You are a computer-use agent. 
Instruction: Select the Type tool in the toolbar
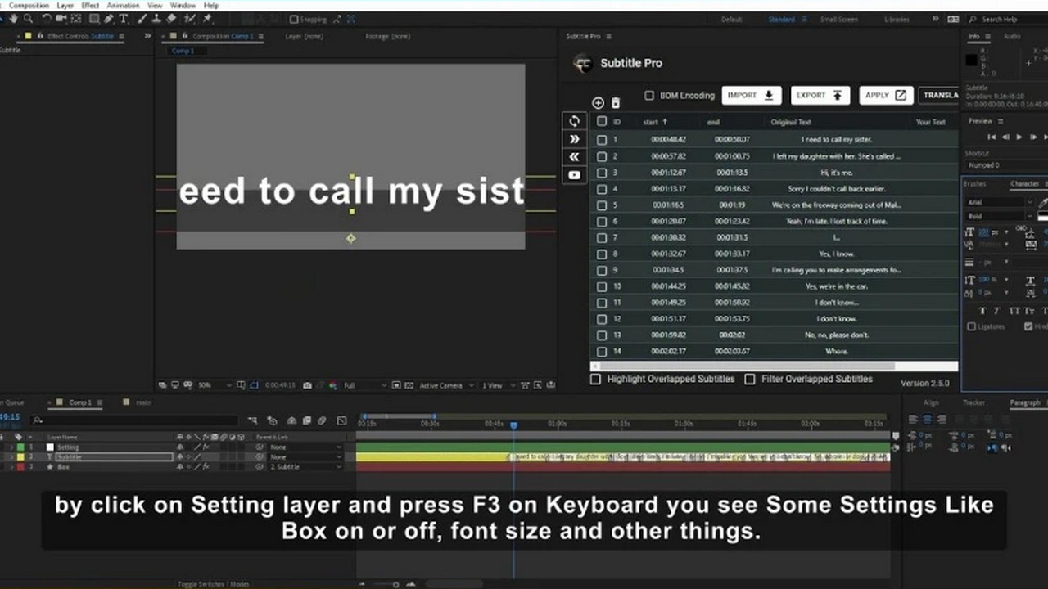pos(124,19)
